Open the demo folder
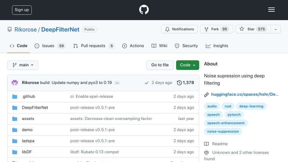 [27, 130]
